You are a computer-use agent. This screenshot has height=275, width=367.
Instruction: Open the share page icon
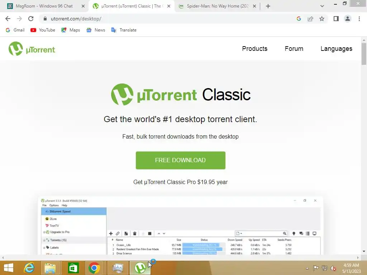coord(310,19)
